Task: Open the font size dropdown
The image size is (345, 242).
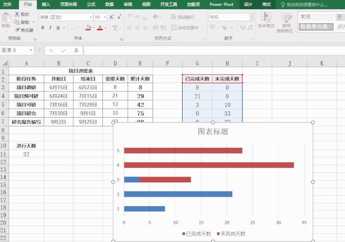Action: point(105,17)
